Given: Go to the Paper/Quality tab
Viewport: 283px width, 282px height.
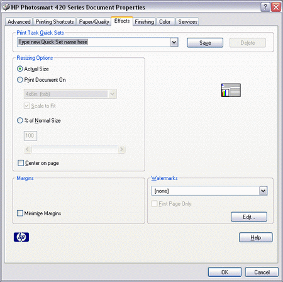Looking at the screenshot, I should 94,22.
